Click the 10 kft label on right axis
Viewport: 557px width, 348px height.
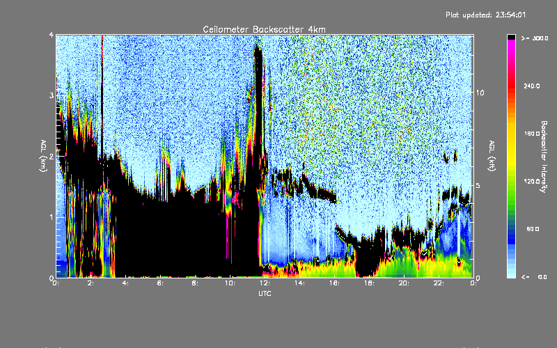pos(480,93)
